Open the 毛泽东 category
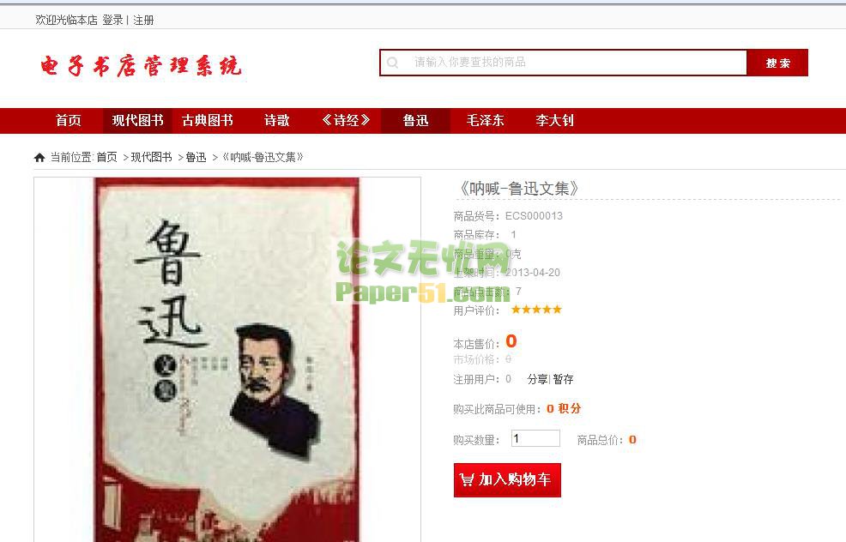This screenshot has height=542, width=846. (485, 120)
